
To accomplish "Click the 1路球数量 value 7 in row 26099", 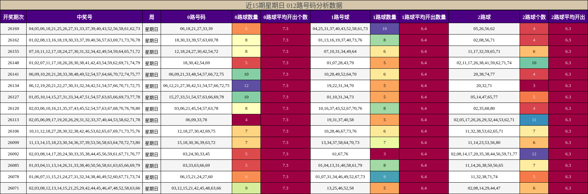I will coord(385,143).
